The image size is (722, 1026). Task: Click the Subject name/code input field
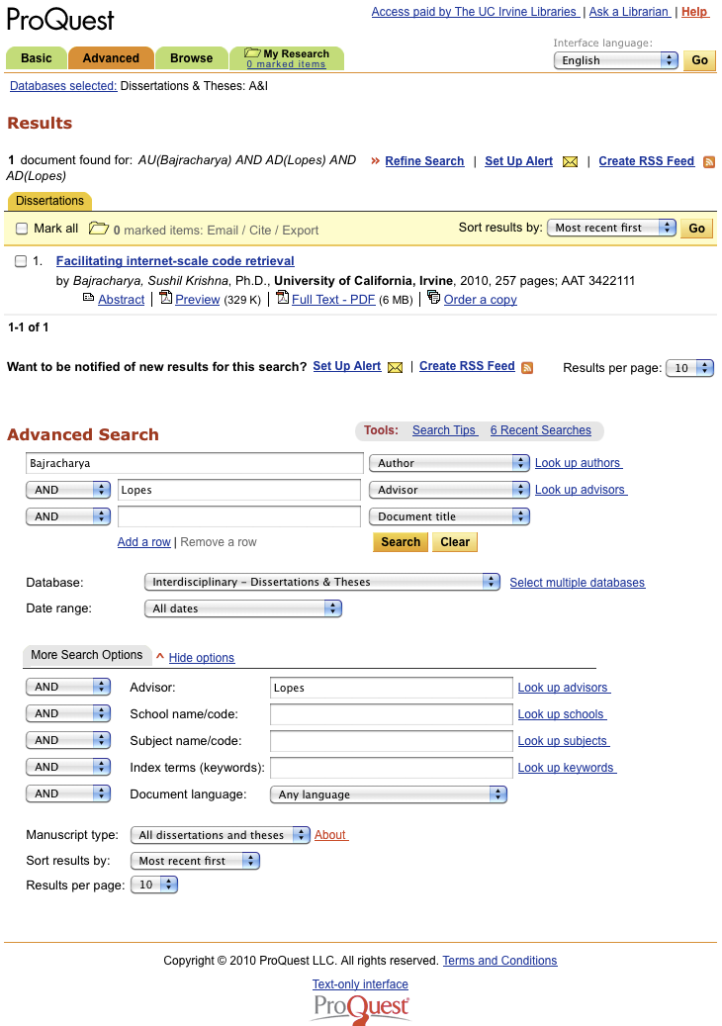(x=391, y=741)
